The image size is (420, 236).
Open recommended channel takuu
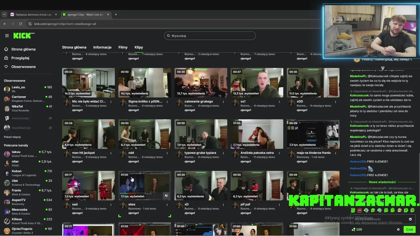pos(28,154)
